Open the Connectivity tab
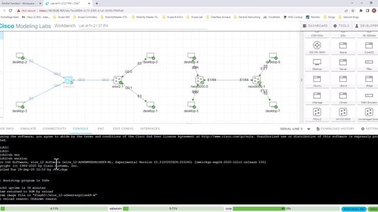 [x=54, y=128]
